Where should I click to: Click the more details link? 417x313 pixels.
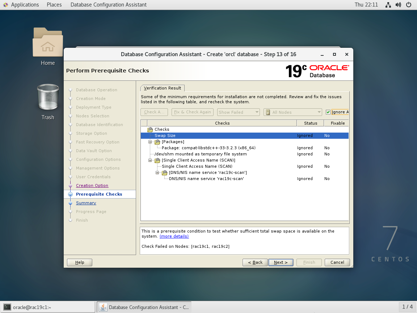coord(174,236)
